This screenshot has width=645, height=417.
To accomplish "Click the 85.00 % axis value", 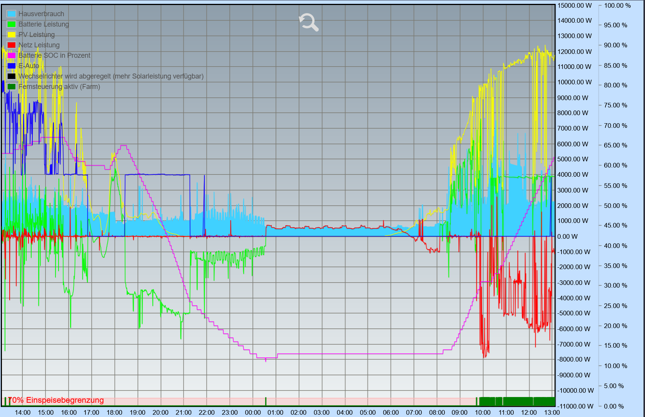I will coord(615,65).
